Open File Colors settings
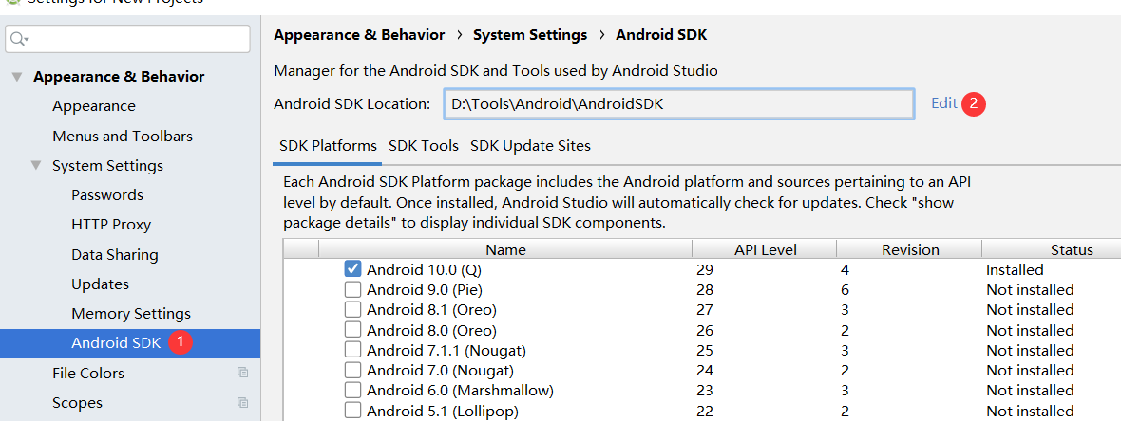 click(x=88, y=374)
